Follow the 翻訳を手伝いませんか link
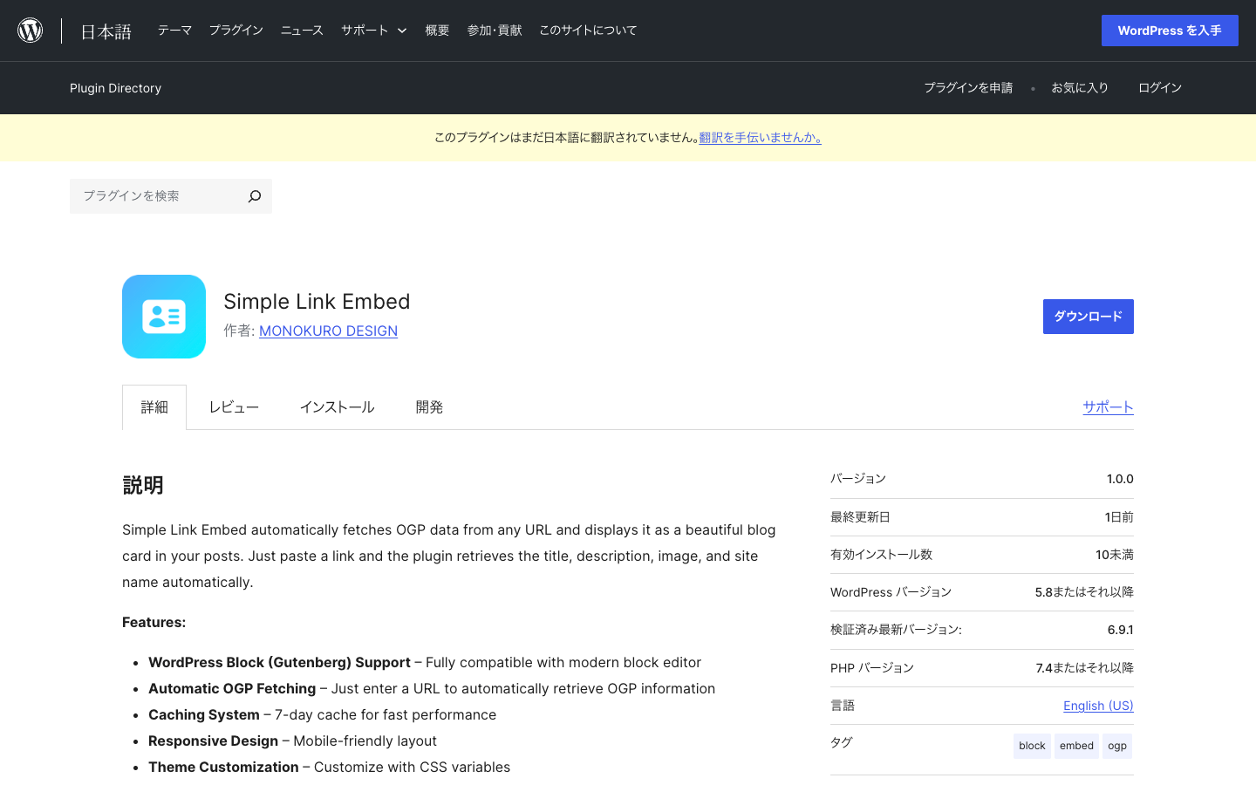Screen dimensions: 1256x785 [760, 138]
